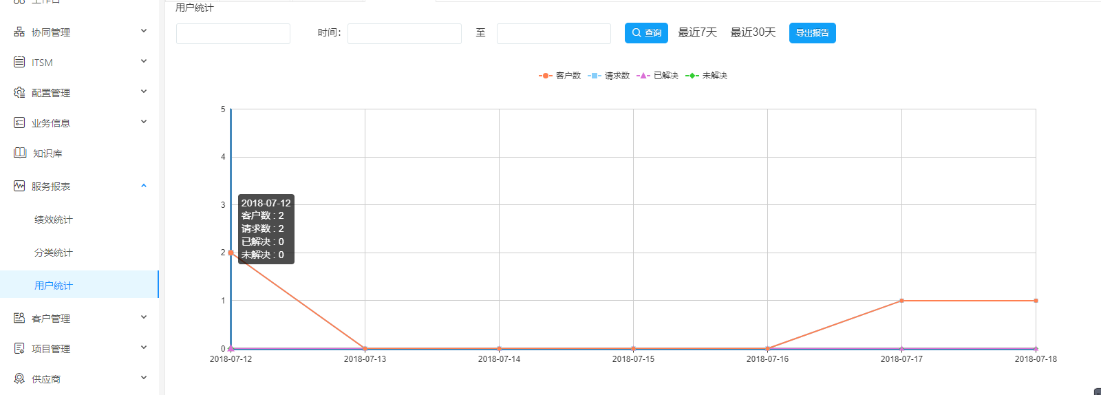The image size is (1101, 395).
Task: Click the 知识库 book icon
Action: [20, 153]
